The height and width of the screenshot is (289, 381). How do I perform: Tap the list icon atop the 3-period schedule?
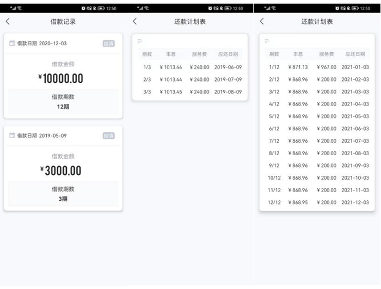point(140,41)
